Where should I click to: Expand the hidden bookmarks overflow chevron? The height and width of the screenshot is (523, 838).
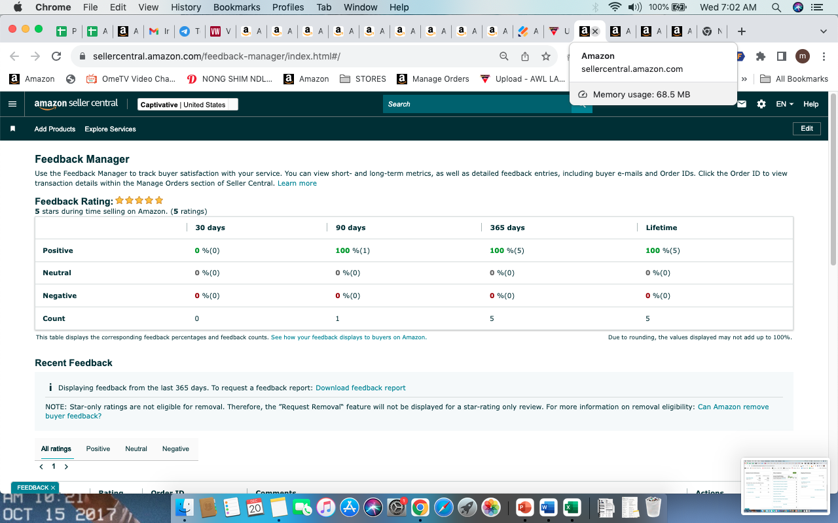(744, 79)
